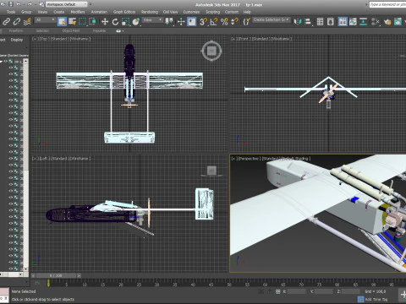Open the All selection filter dropdown
This screenshot has height=304, width=406.
pyautogui.click(x=46, y=20)
